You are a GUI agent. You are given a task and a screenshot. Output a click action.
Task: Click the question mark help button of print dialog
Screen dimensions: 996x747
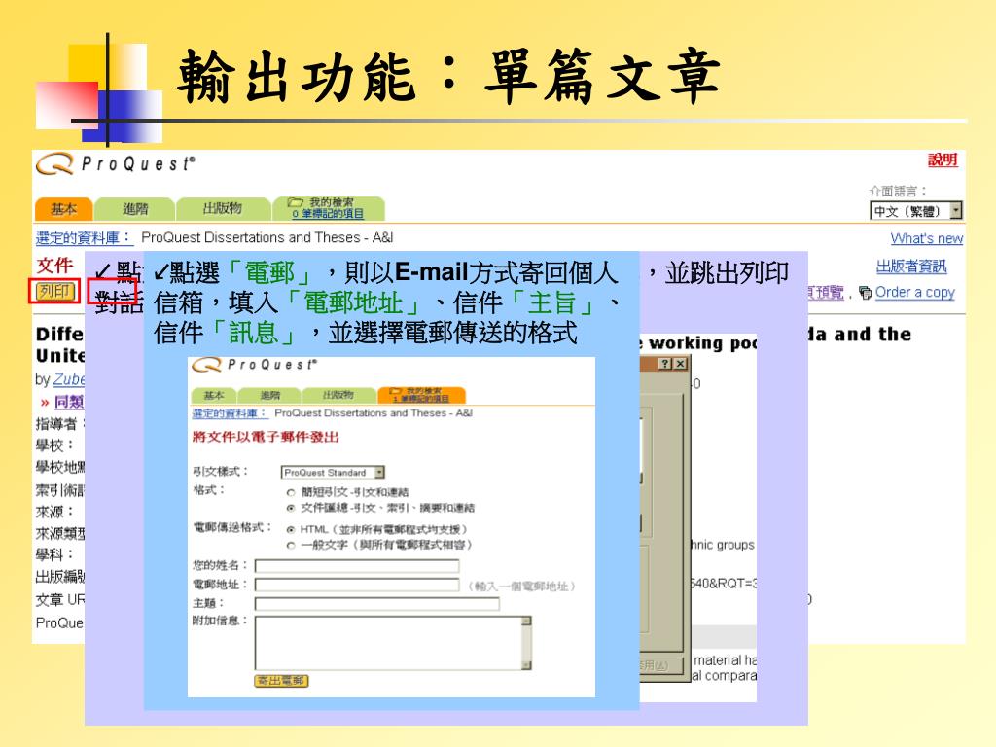[664, 364]
